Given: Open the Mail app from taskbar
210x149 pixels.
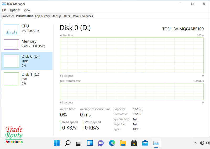Looking at the screenshot, I should [145, 143].
